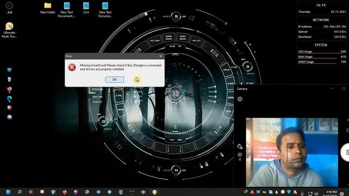The image size is (349, 196).
Task: Select the Ultimate Multi Tool desktop shortcut
Action: point(9,30)
